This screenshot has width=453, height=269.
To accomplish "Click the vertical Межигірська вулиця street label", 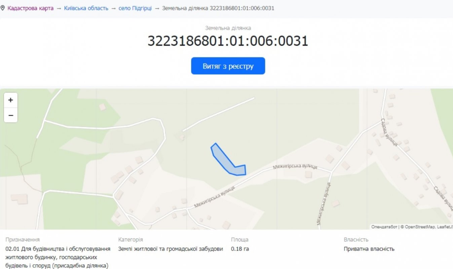I will [323, 204].
